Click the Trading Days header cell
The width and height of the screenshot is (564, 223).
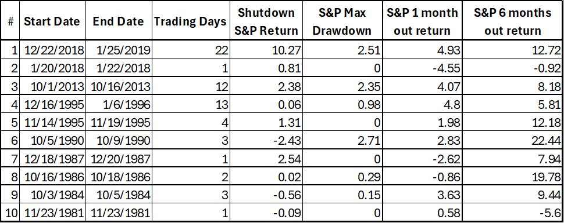190,21
